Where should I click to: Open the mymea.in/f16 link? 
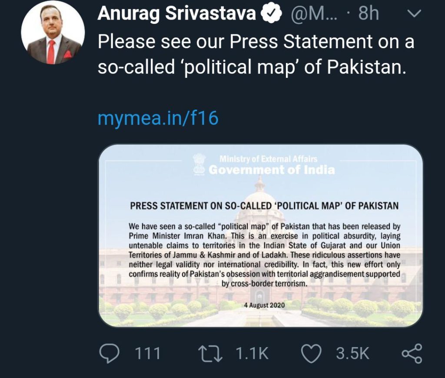[158, 118]
